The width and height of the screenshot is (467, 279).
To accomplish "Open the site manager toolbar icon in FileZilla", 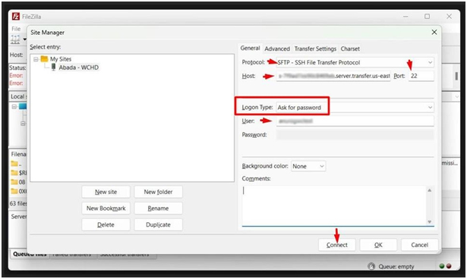I will (15, 39).
